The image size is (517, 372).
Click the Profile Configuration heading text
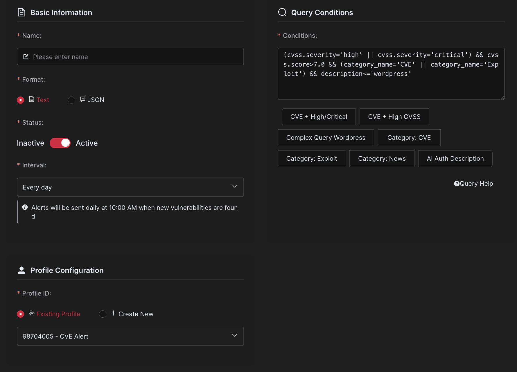67,270
